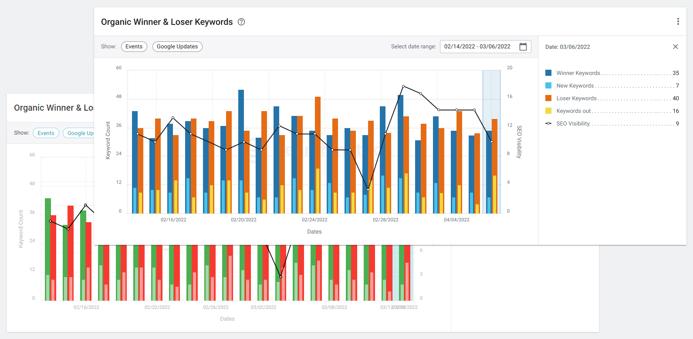The height and width of the screenshot is (339, 693).
Task: Select the Winner Keywords legend label
Action: point(578,73)
